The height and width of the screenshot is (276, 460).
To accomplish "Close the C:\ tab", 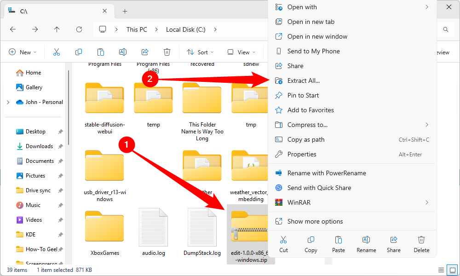I will [x=105, y=11].
